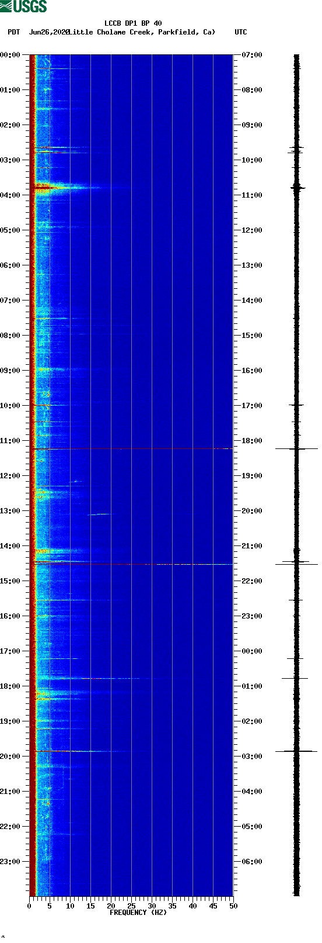Select the title text 'LCCB DP1 BP 40'
322x943 pixels.
coord(133,23)
